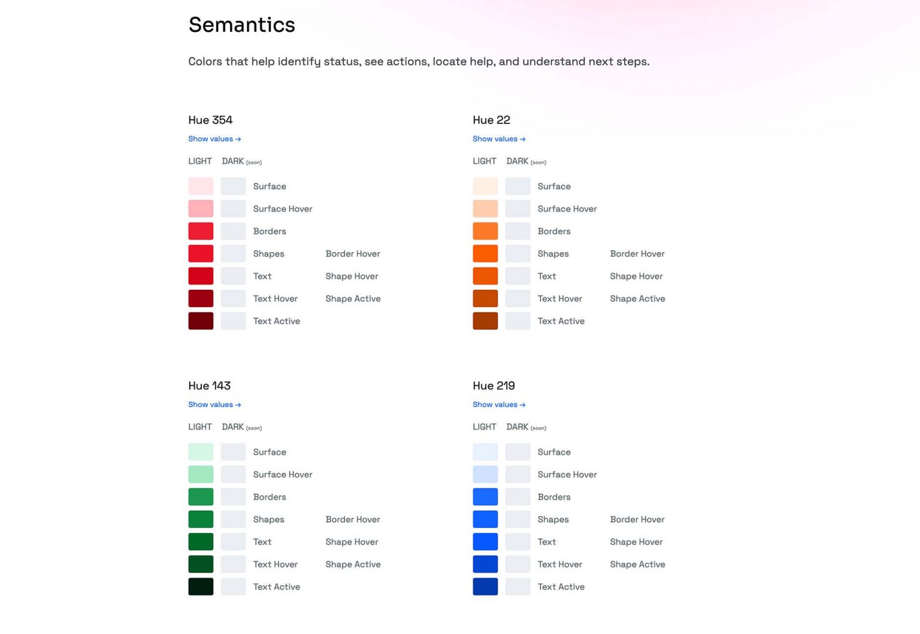
Task: Select LIGHT tab in Hue 22
Action: 484,162
